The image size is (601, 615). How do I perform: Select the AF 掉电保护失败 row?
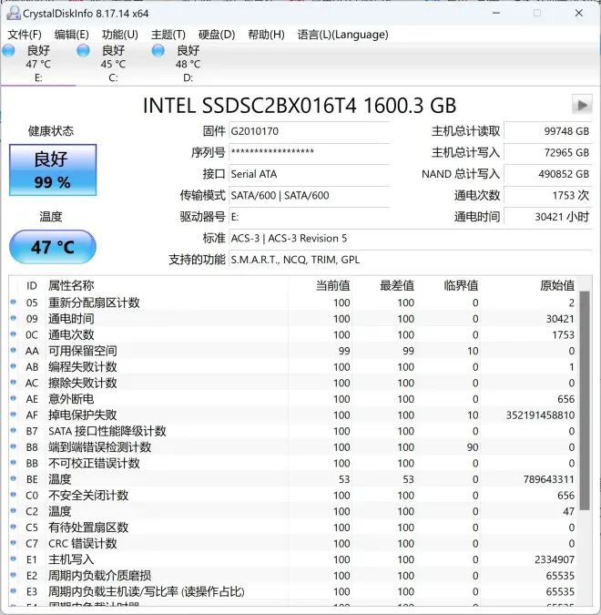pos(293,415)
